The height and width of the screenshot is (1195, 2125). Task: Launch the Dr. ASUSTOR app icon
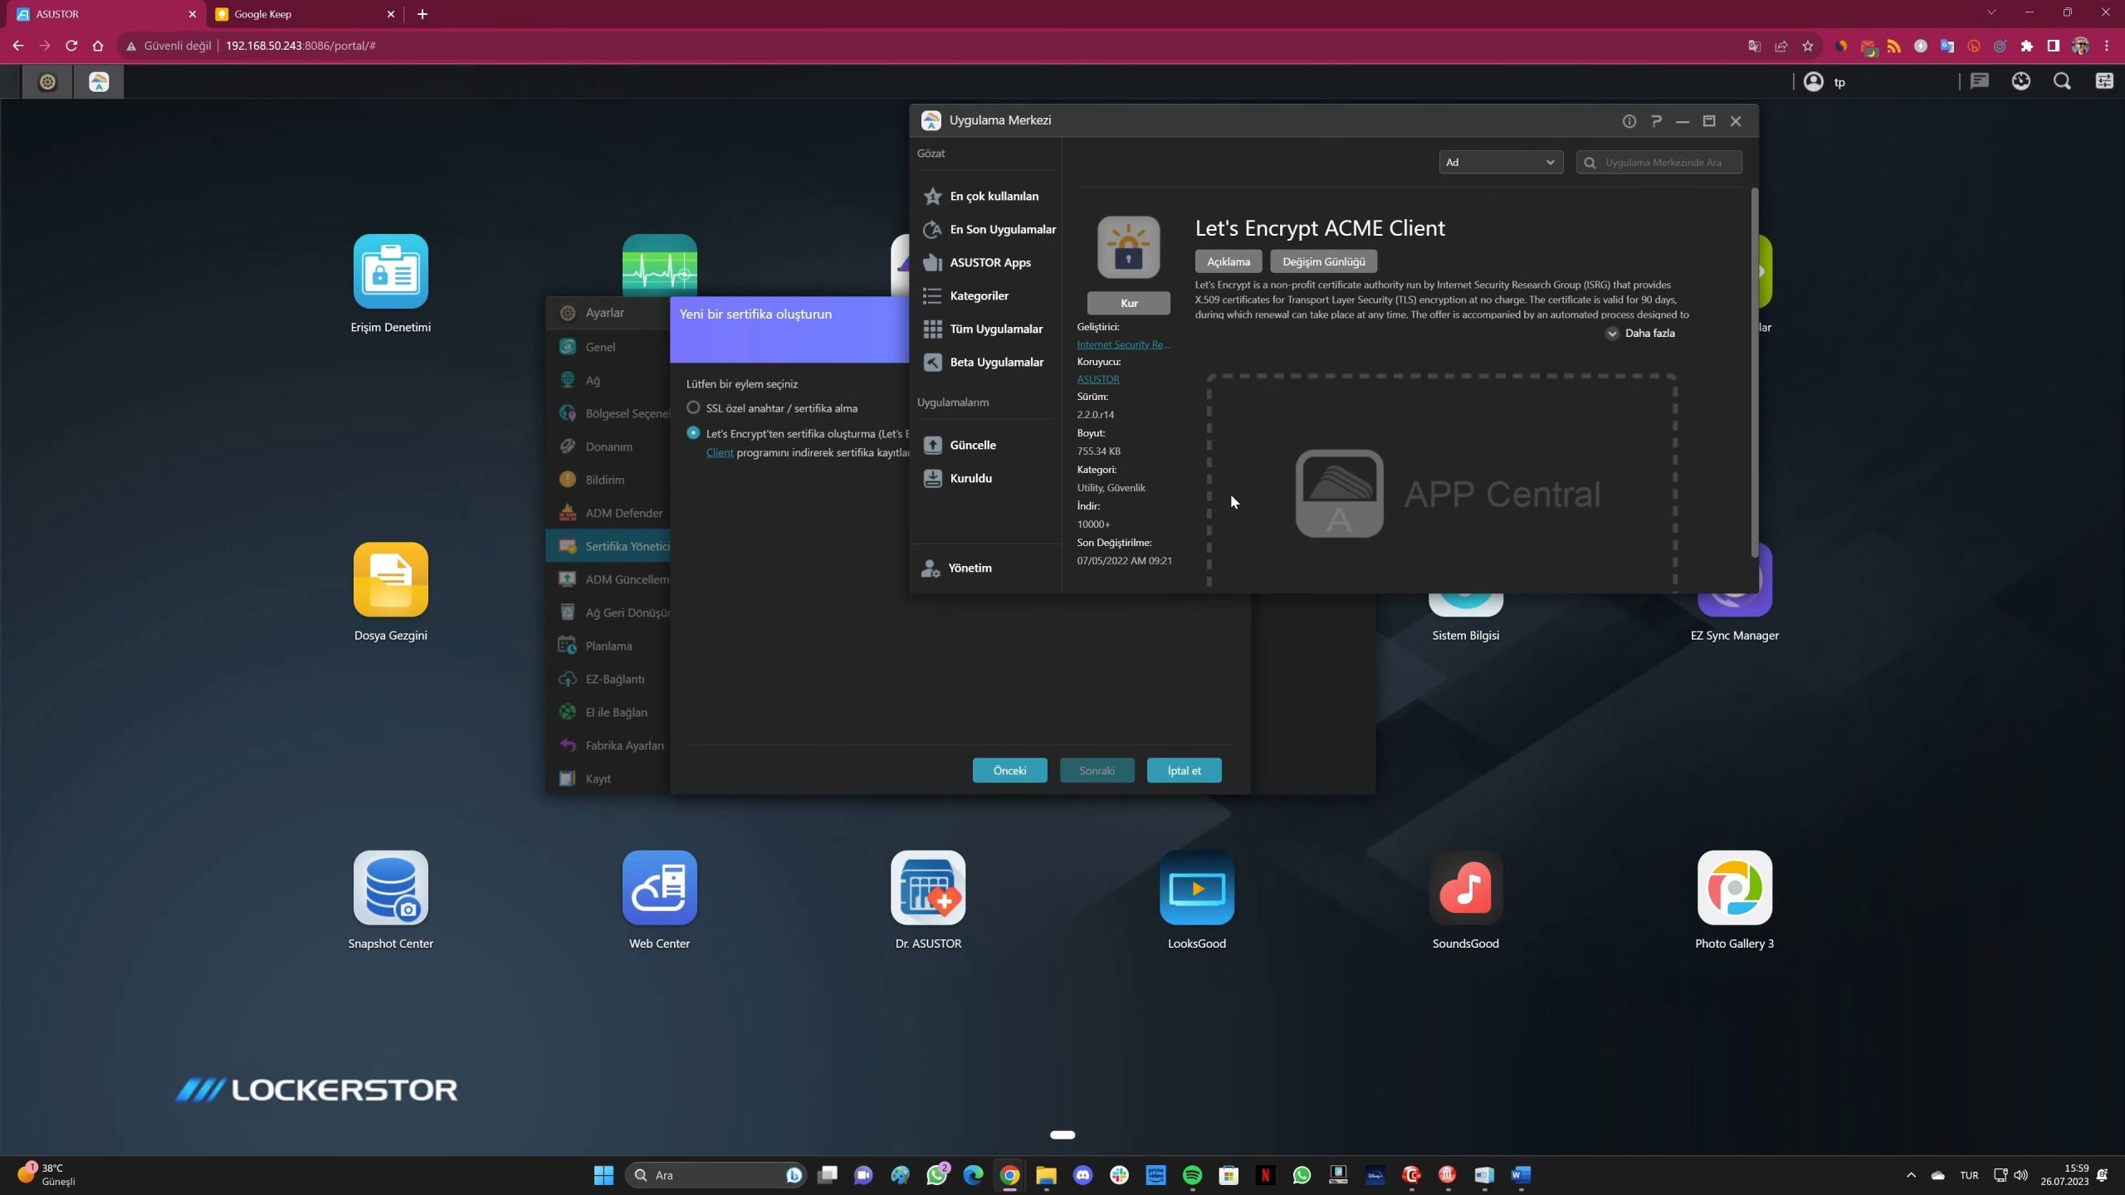928,887
